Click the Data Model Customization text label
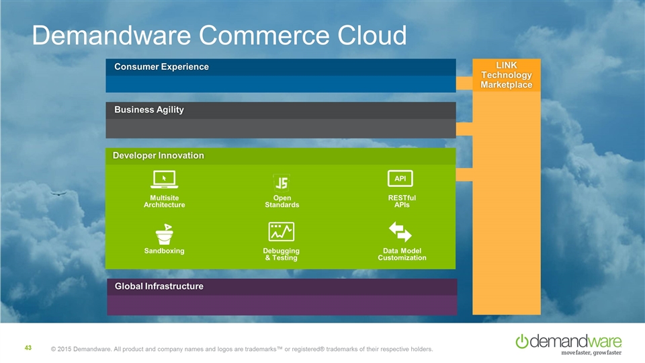The image size is (645, 363). (402, 254)
